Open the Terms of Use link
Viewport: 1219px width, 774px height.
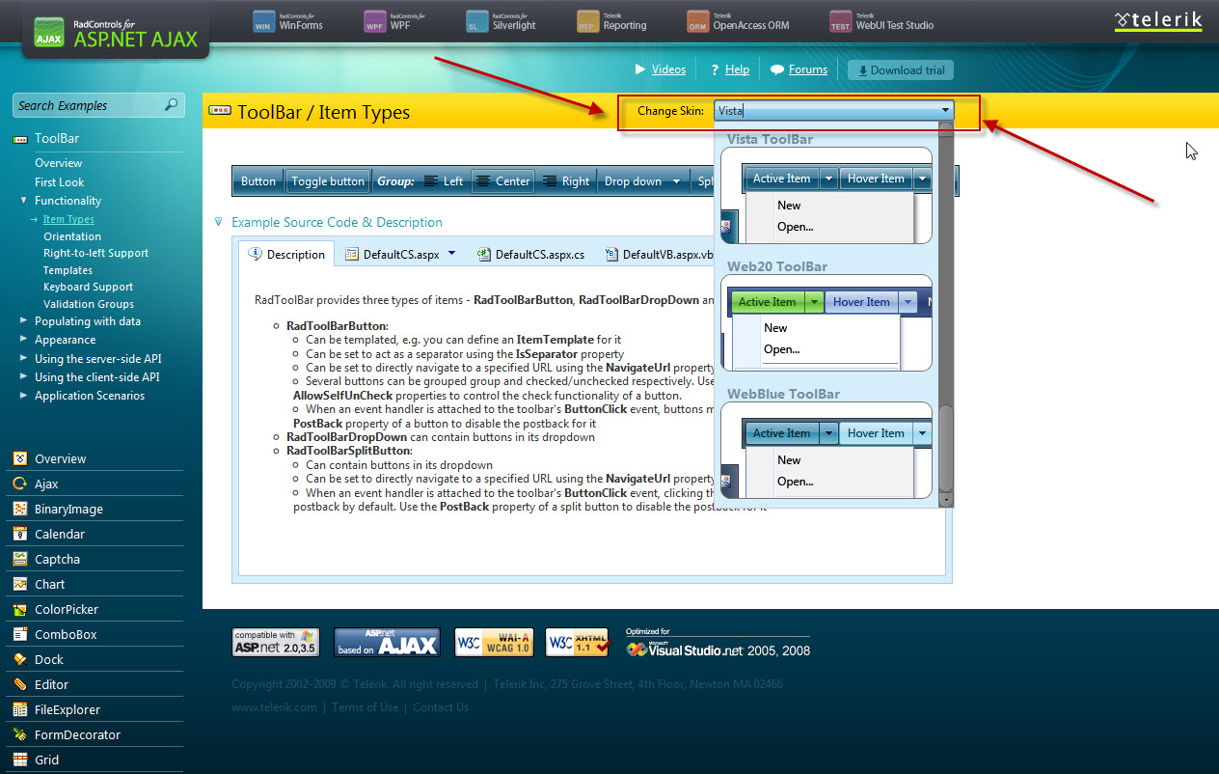tap(365, 707)
